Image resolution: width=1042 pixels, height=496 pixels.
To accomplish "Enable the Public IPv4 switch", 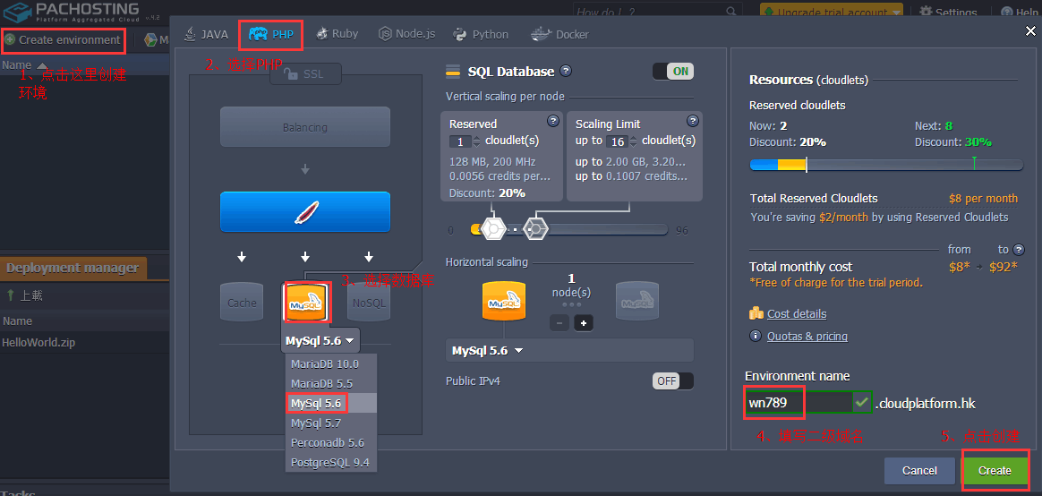I will coord(673,381).
